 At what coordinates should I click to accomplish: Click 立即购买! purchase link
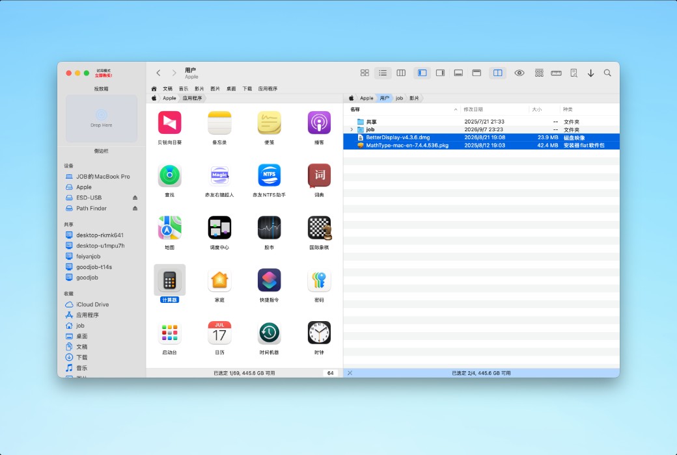[x=104, y=75]
